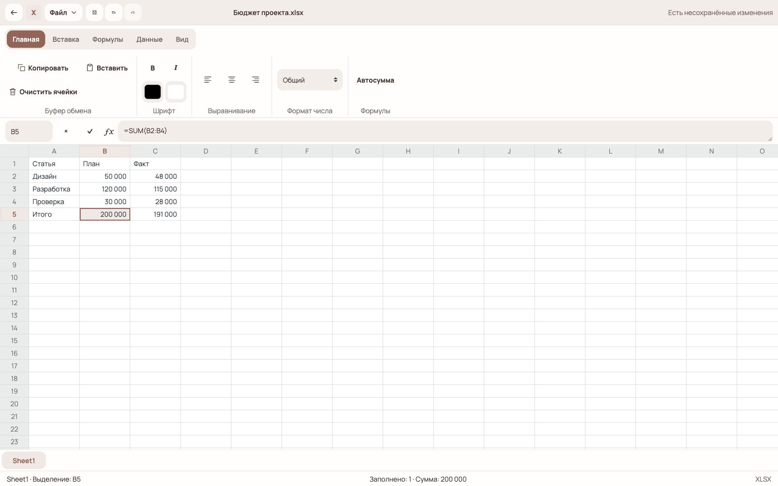Click the back arrow button
This screenshot has height=486, width=778.
coord(14,13)
